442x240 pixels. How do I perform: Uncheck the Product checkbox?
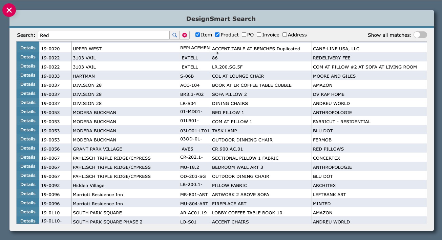(x=217, y=35)
